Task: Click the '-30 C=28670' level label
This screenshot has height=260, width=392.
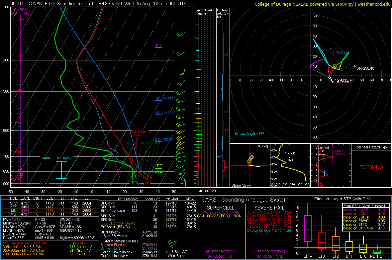Action: pos(165,99)
